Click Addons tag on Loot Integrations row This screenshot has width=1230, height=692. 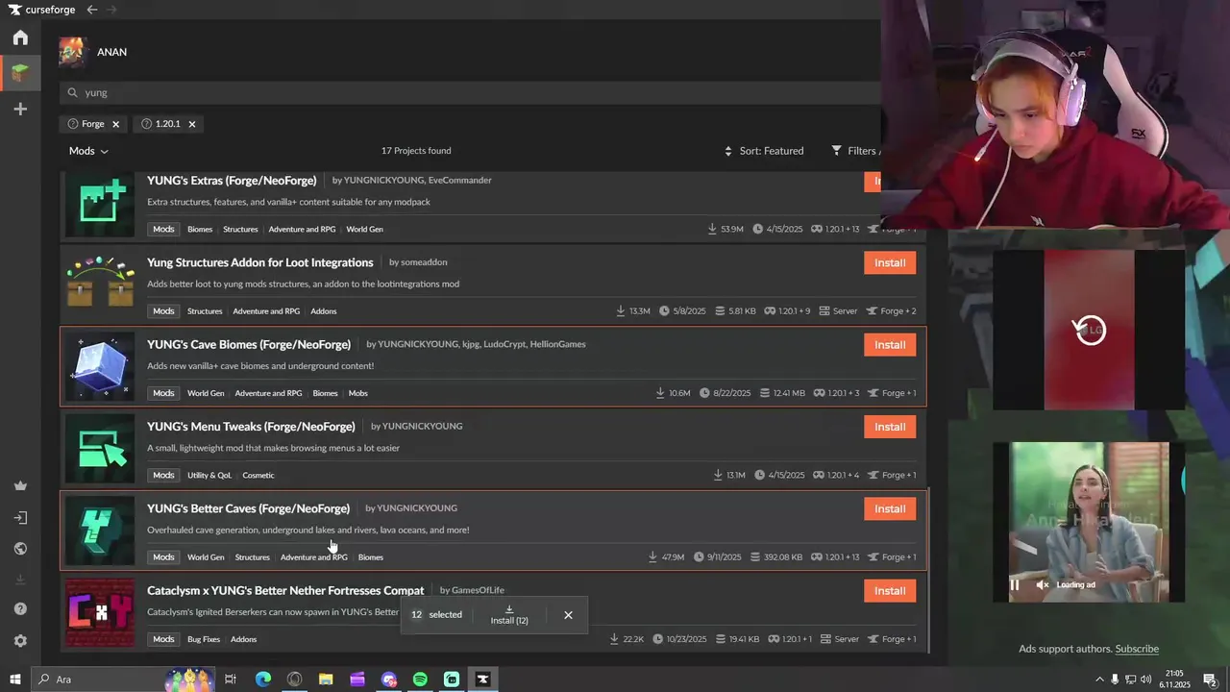[x=324, y=311]
